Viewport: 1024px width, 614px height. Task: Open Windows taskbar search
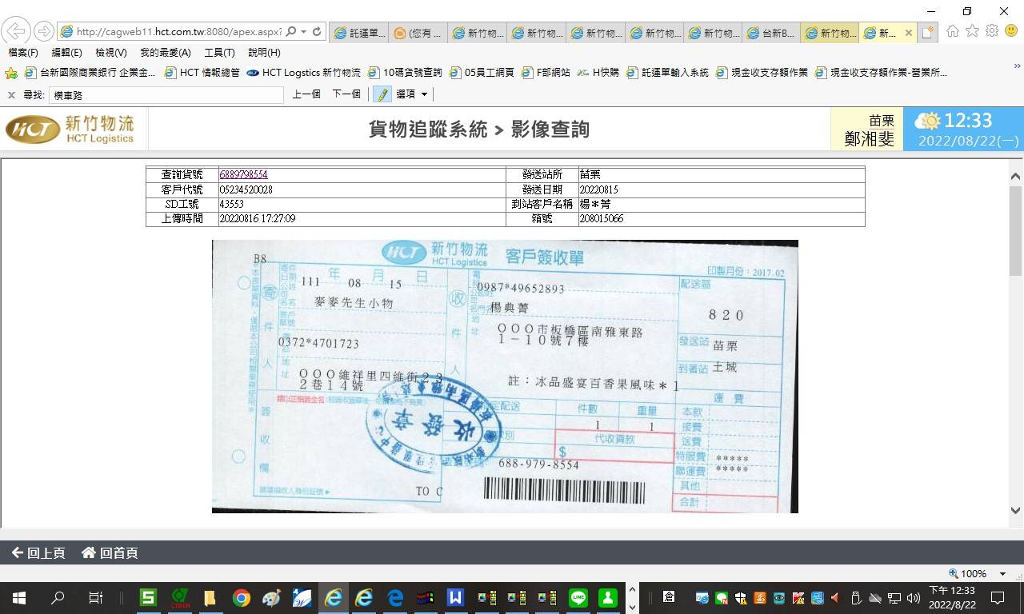click(58, 597)
